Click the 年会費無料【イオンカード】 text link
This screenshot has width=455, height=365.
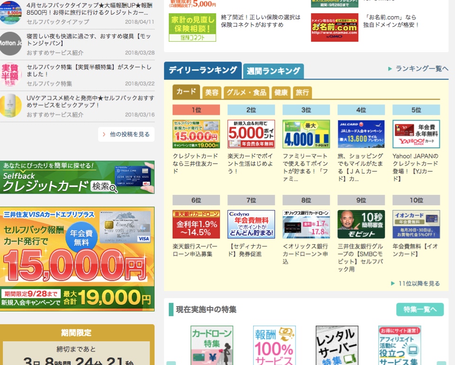415,250
